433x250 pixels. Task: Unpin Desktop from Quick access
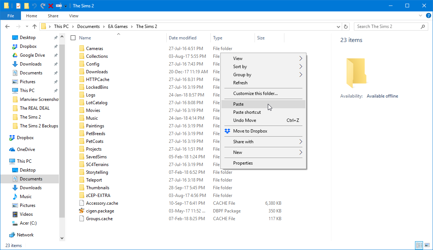point(56,38)
